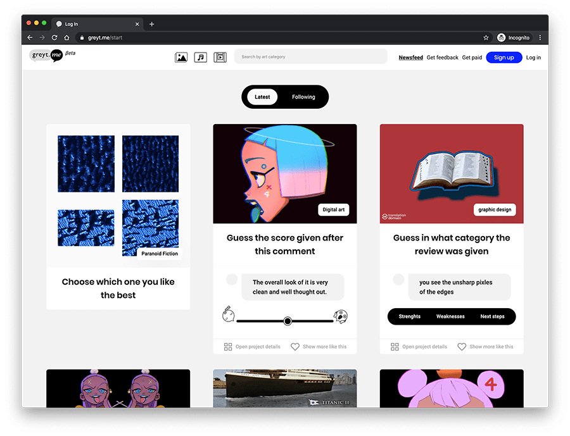This screenshot has width=570, height=436.
Task: Open the Newsfeed page
Action: (x=411, y=58)
